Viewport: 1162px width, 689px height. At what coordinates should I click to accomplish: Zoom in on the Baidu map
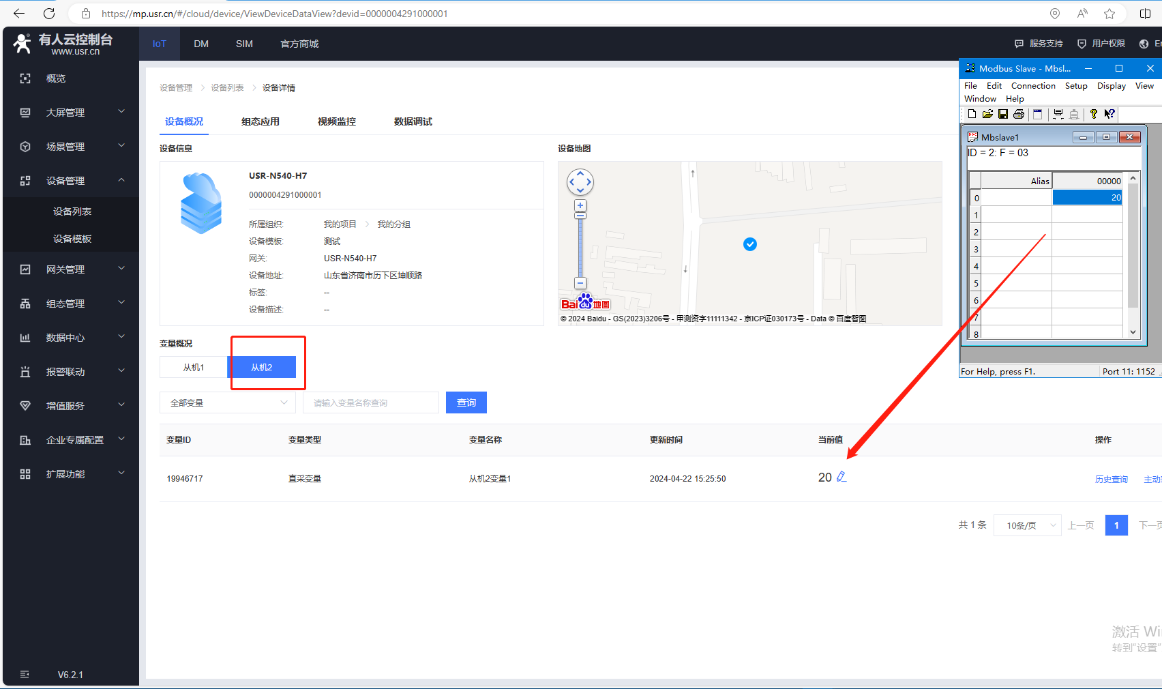[580, 205]
